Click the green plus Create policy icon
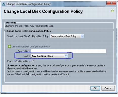Viewport: 118px width, 97px height. pyautogui.click(x=9, y=46)
